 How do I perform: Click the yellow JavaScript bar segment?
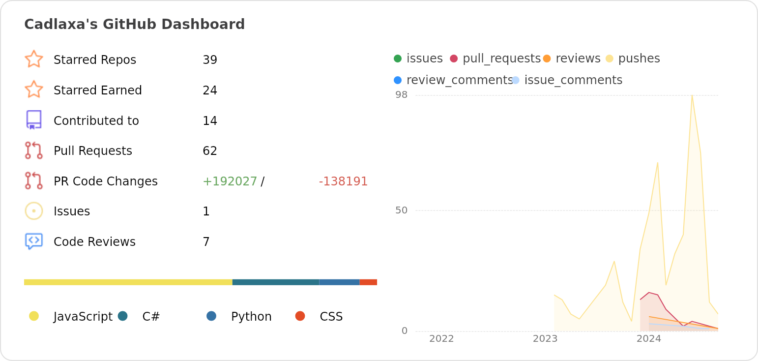pos(128,282)
